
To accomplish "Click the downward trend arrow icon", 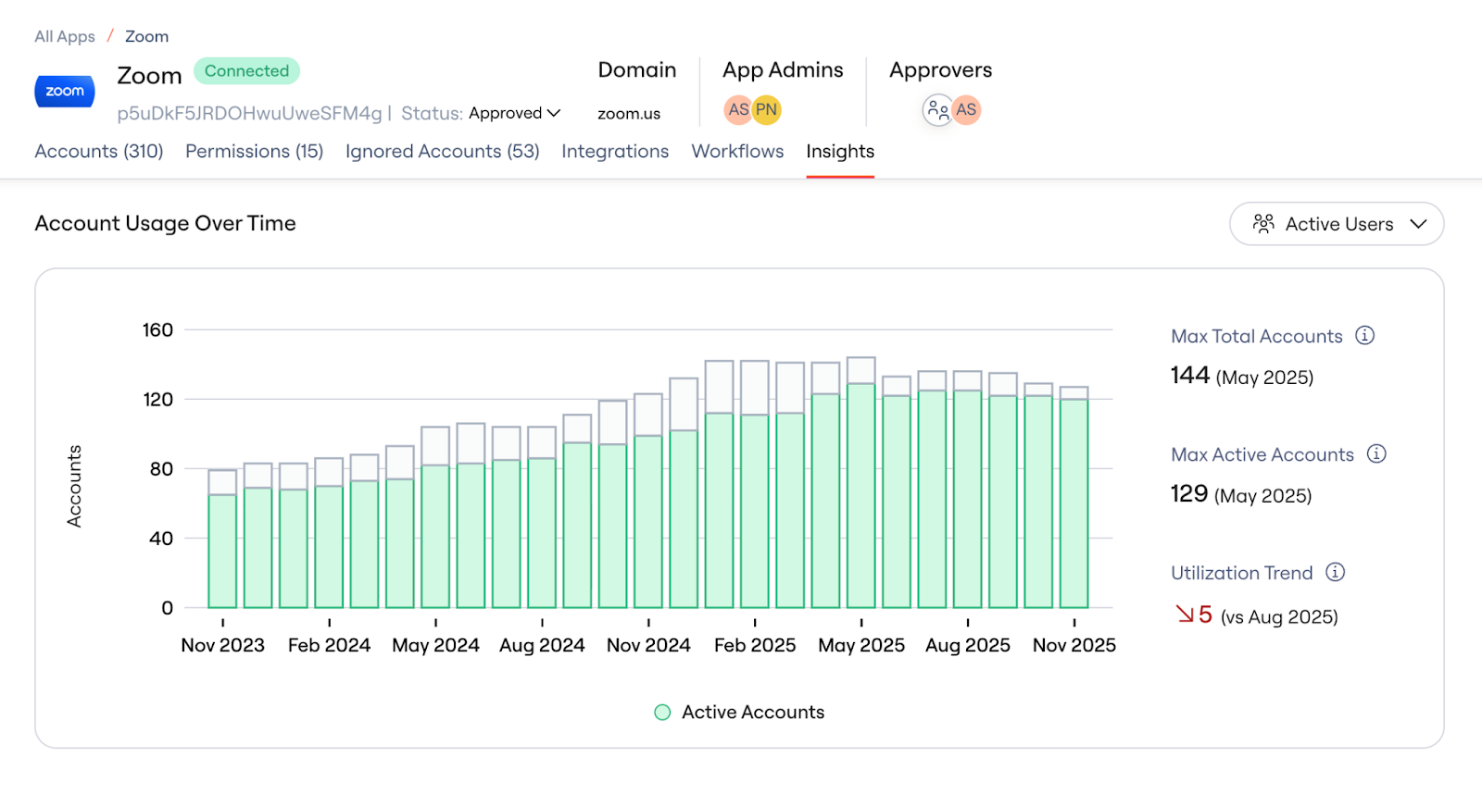I will tap(1185, 614).
